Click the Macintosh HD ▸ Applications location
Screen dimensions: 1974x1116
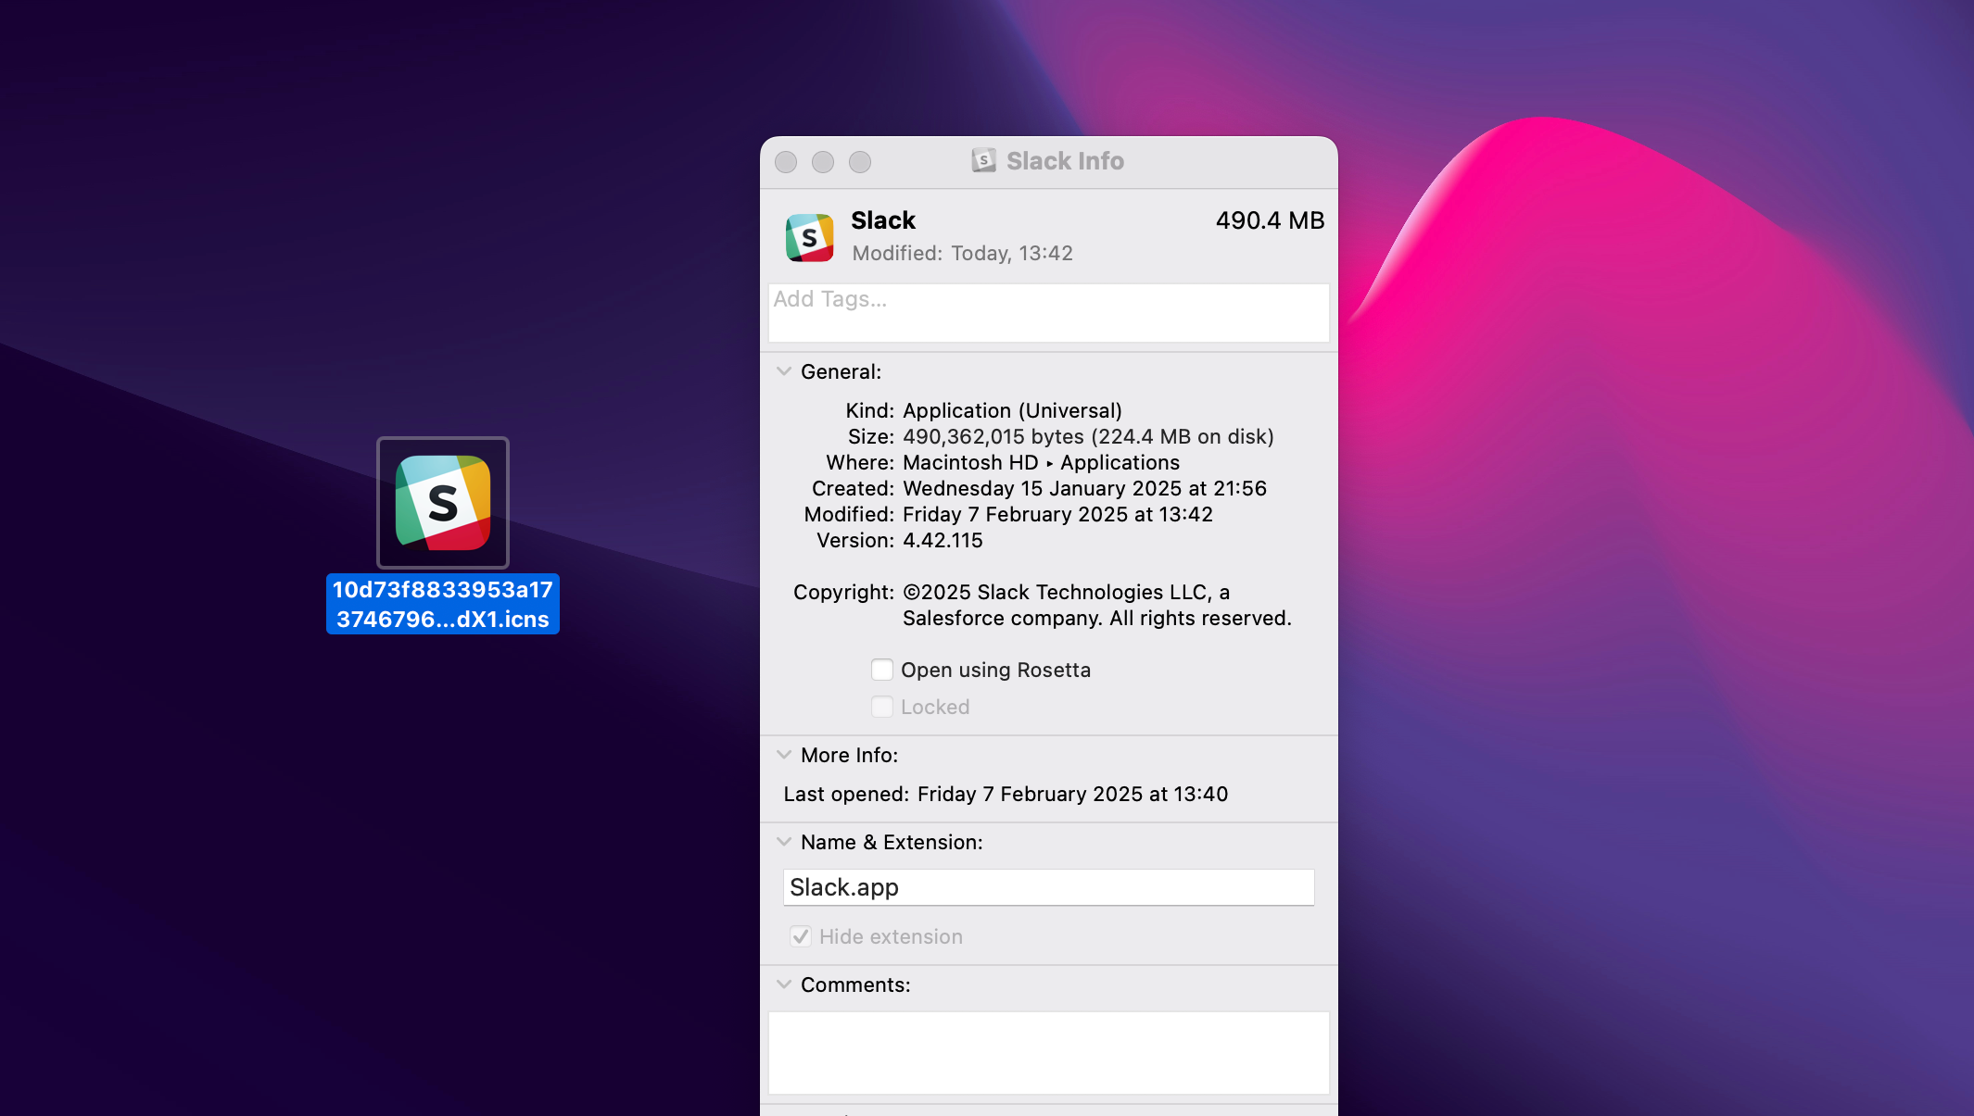(x=1042, y=462)
